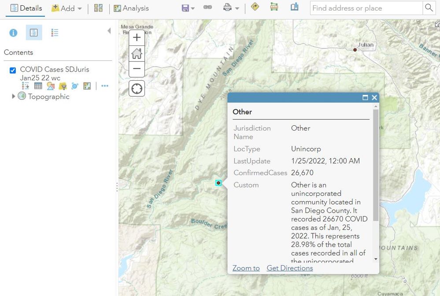Select the Topographic basemap layer
This screenshot has height=296, width=440.
click(x=48, y=97)
